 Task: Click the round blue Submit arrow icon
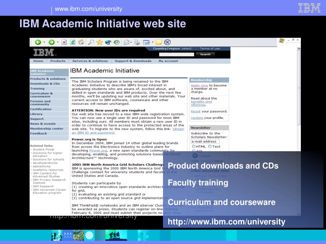pos(195,156)
